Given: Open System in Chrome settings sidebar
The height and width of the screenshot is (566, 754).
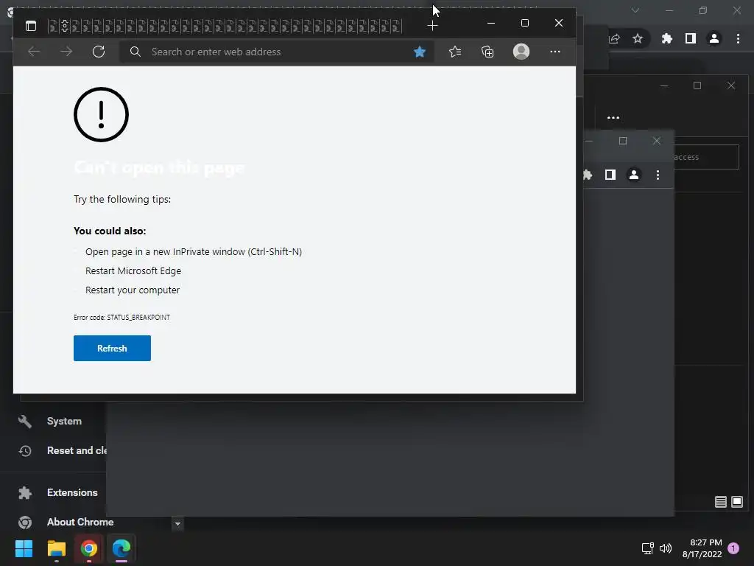Looking at the screenshot, I should tap(64, 421).
